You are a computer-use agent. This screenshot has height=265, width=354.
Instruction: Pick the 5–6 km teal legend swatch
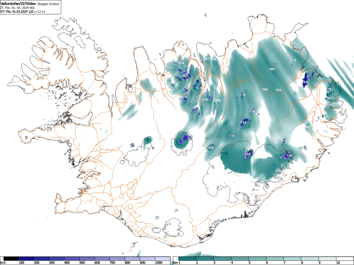(257, 259)
